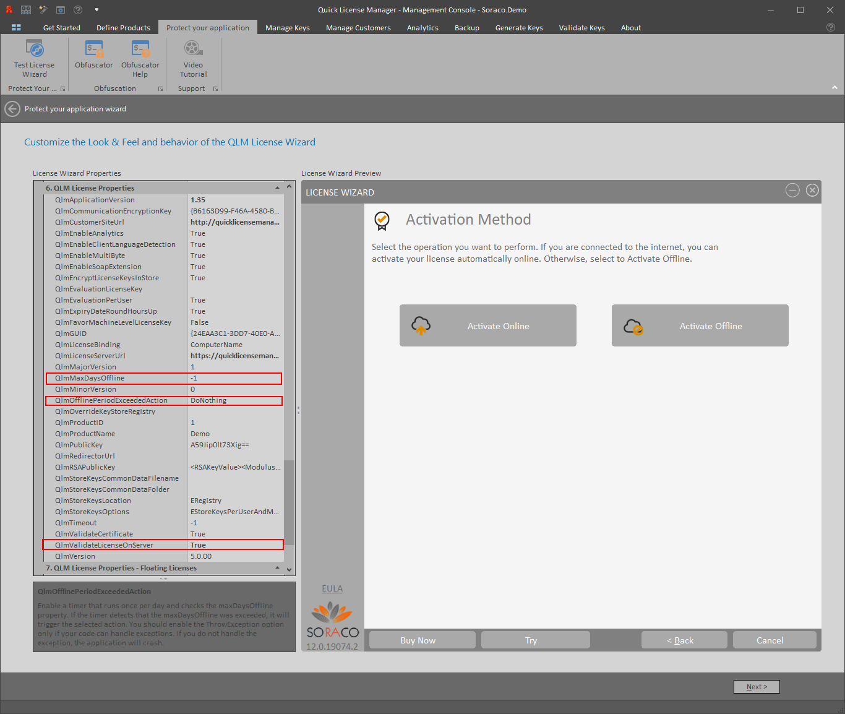
Task: Click Cancel in the License Wizard
Action: pos(774,640)
